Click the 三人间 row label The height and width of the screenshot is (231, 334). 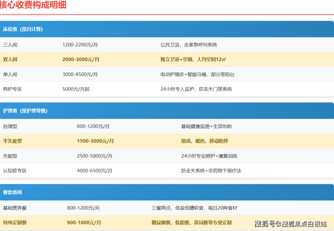tap(10, 45)
